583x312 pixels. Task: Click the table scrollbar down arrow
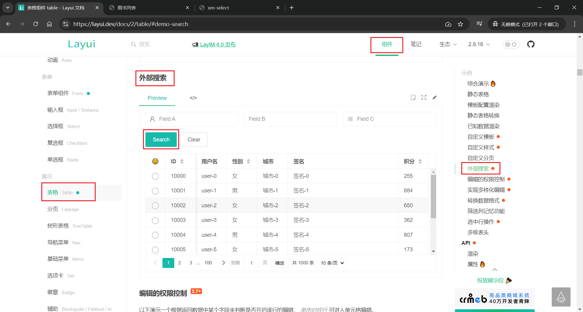point(433,251)
